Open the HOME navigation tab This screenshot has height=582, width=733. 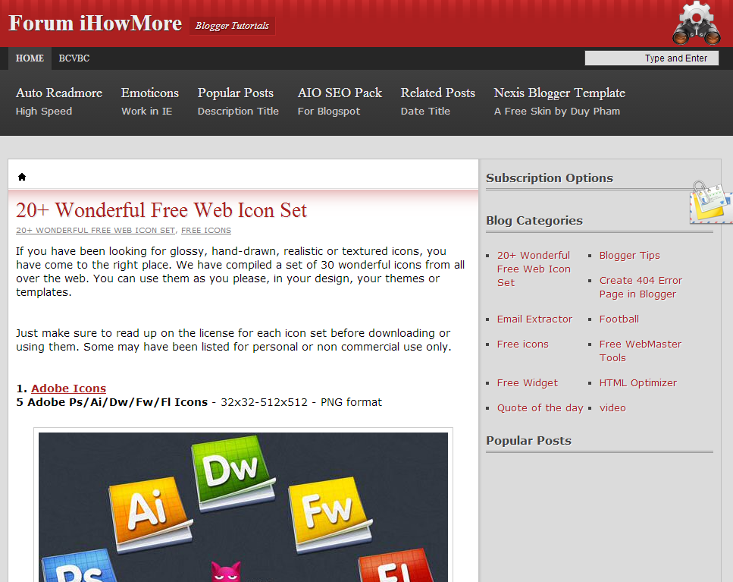tap(30, 58)
